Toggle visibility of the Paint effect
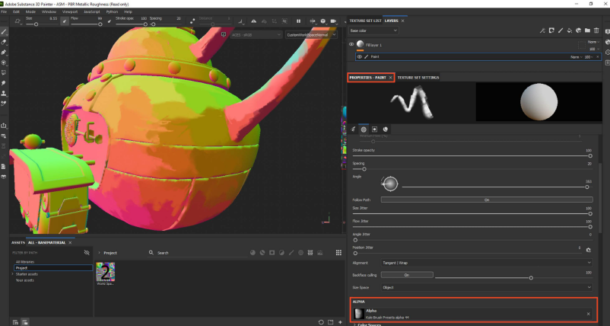This screenshot has height=326, width=610. point(359,56)
